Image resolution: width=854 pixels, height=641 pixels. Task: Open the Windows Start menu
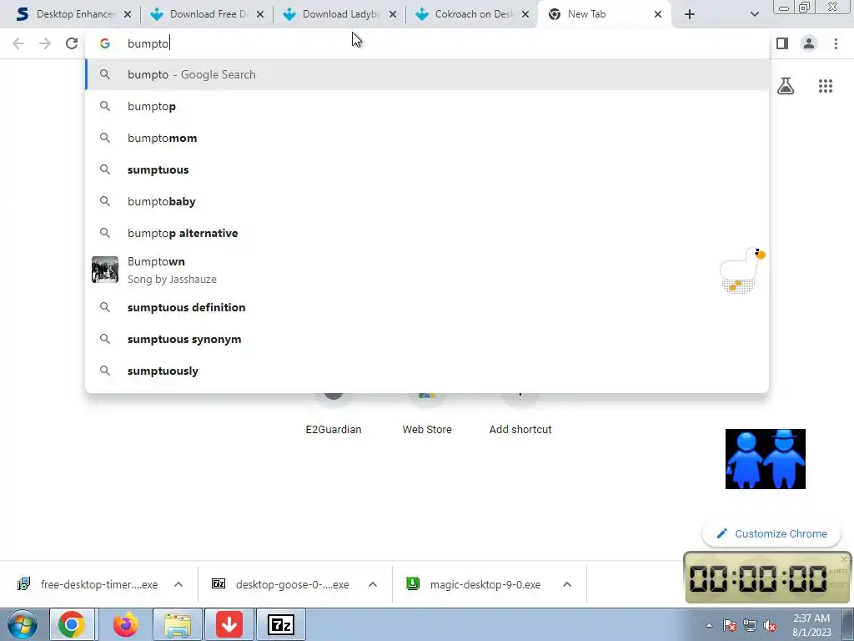tap(23, 624)
